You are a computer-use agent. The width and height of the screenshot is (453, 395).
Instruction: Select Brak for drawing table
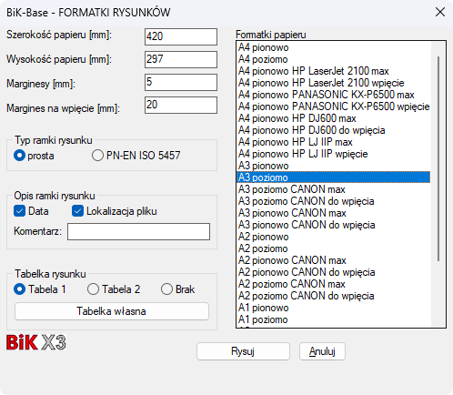pyautogui.click(x=177, y=289)
